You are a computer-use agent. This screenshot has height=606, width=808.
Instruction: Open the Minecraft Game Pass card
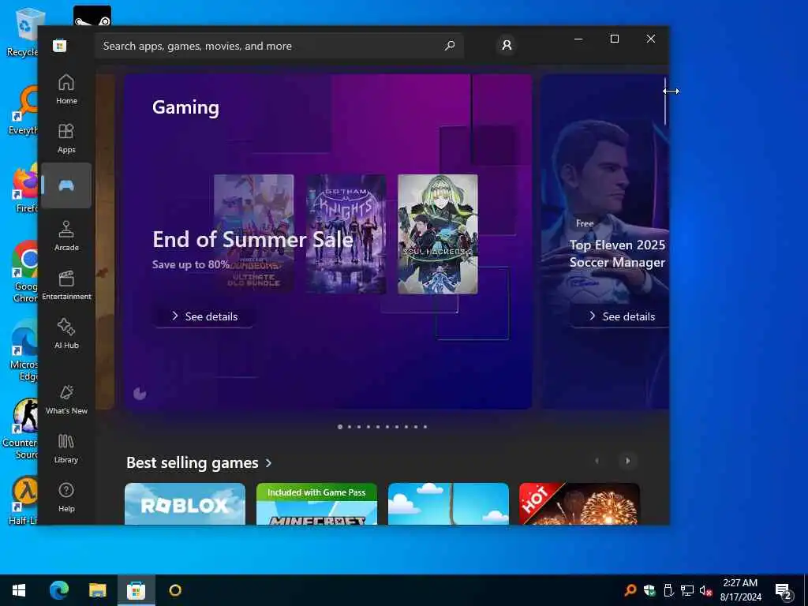317,504
